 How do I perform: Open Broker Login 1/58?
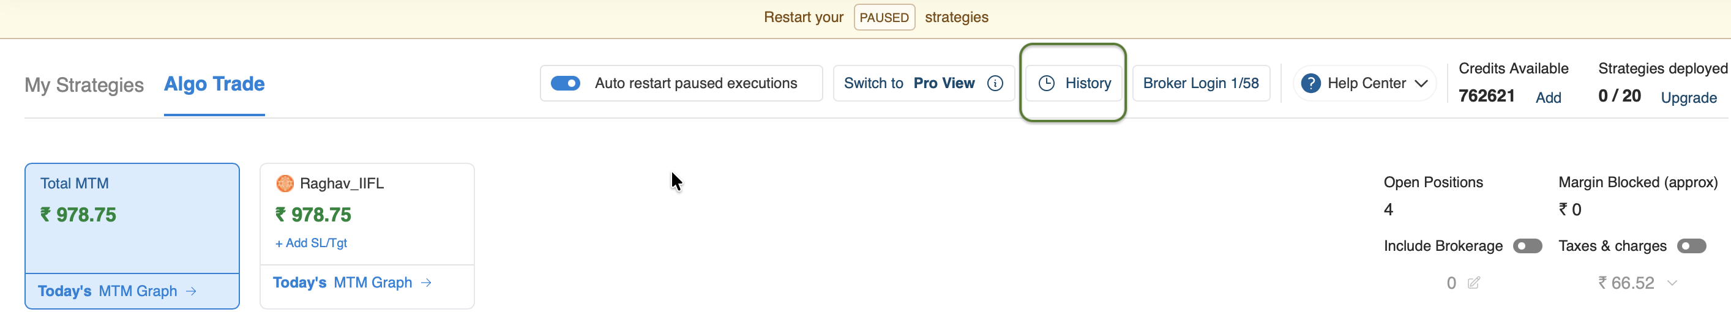click(x=1200, y=83)
